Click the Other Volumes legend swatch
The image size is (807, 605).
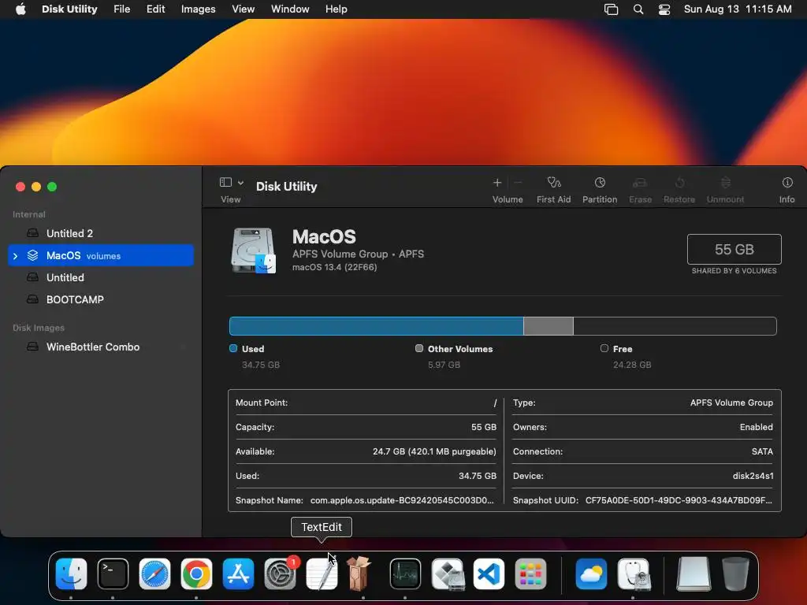419,348
